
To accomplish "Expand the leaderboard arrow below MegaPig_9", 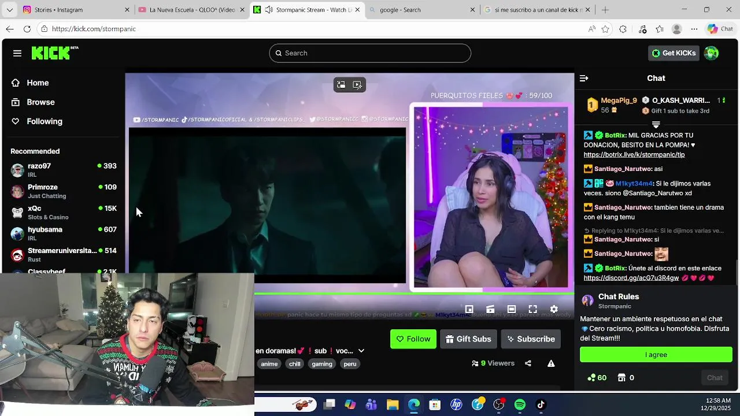I will pos(656,124).
